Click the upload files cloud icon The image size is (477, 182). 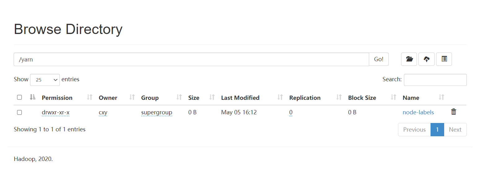click(427, 59)
